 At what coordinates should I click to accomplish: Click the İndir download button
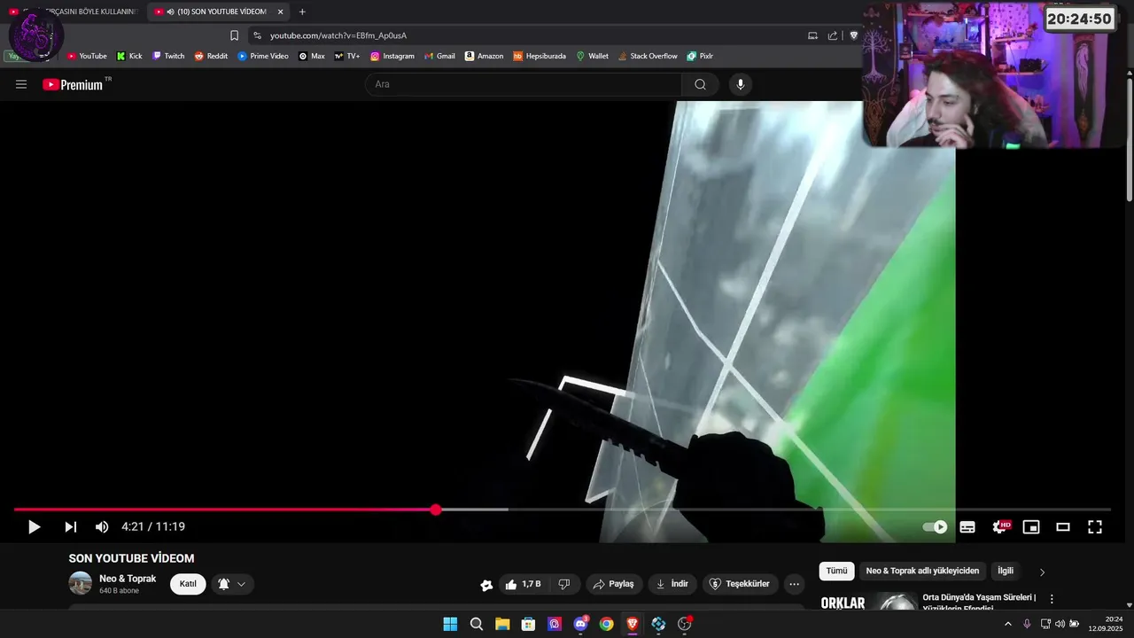pyautogui.click(x=672, y=584)
